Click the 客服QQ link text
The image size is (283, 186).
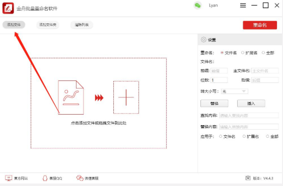tap(56, 178)
